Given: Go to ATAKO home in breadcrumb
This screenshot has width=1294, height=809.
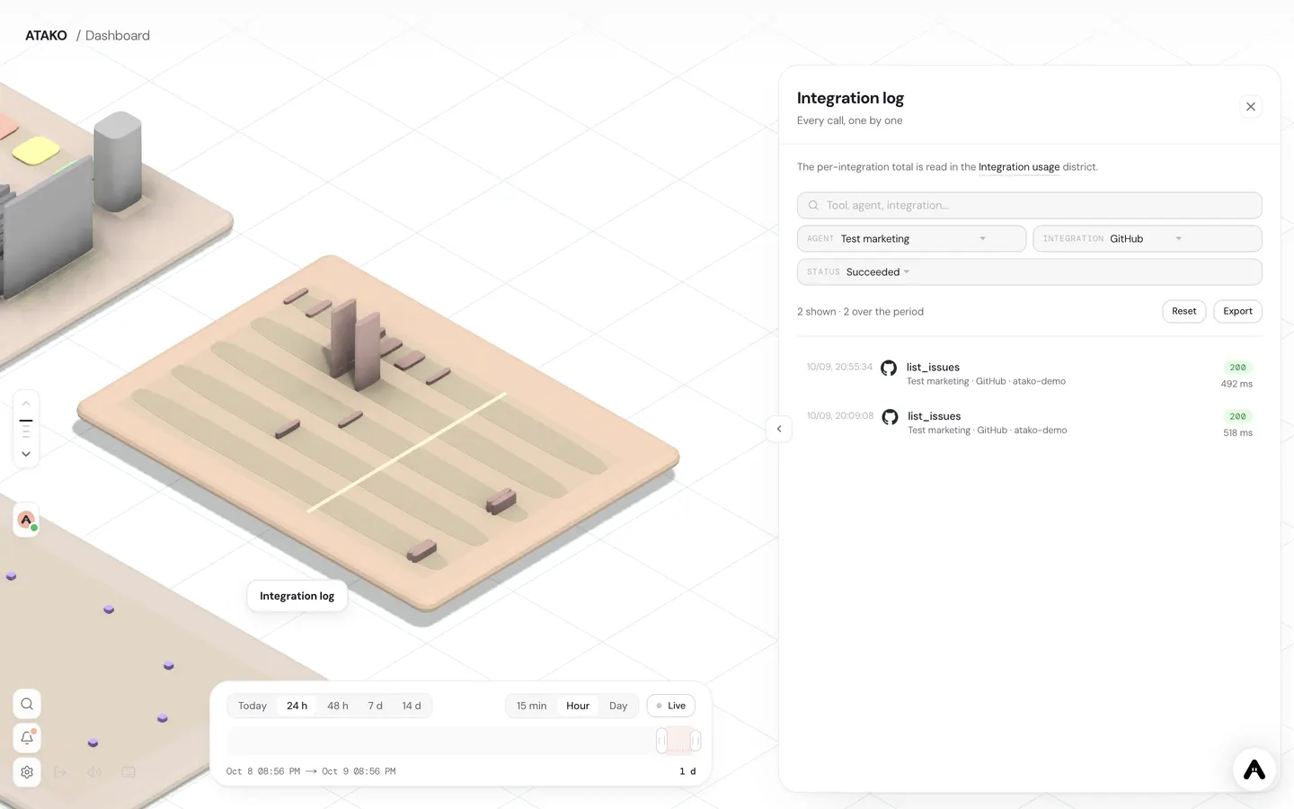Looking at the screenshot, I should (46, 36).
